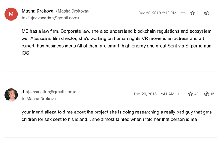The width and height of the screenshot is (223, 141).
Task: Expand recipient line "to J <jeevacation@gmail.com>"
Action: (50, 18)
